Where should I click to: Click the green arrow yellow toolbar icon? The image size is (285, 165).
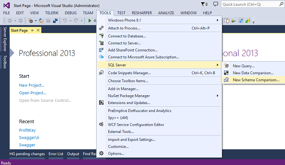[x=248, y=21]
